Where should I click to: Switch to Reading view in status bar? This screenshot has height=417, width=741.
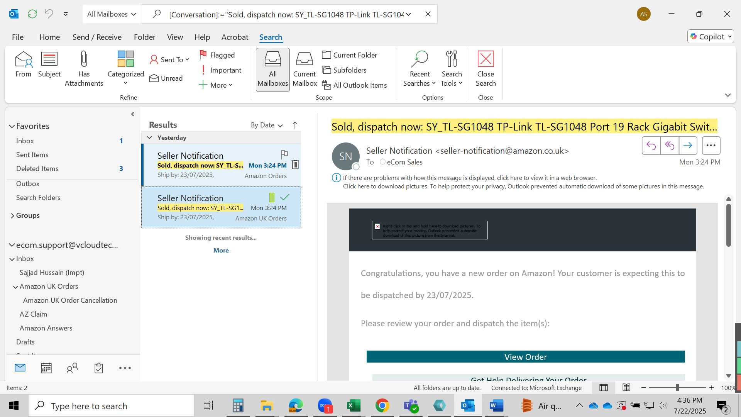tap(626, 387)
